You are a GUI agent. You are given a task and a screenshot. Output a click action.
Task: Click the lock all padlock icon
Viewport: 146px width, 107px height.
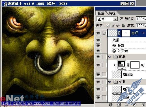[x=123, y=25]
